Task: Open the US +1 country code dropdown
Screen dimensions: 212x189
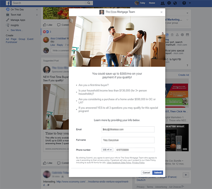Action: coord(107,150)
